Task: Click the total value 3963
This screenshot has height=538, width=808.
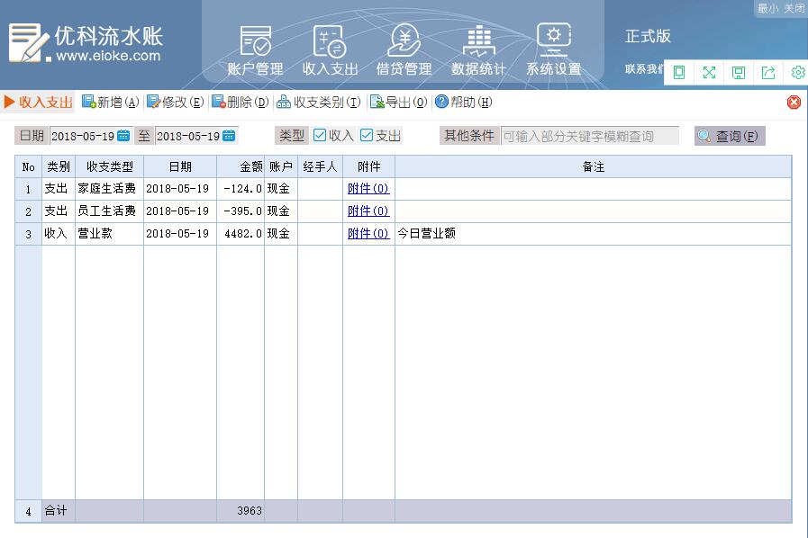Action: click(x=250, y=511)
